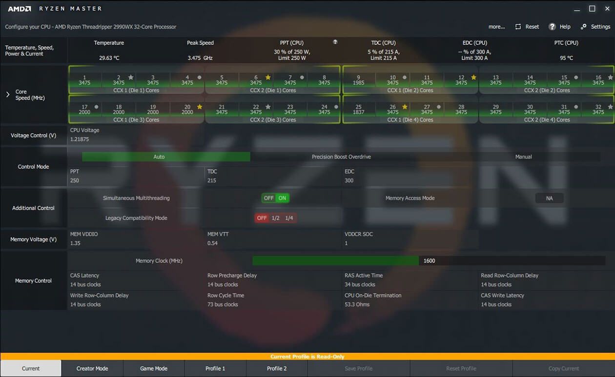
Task: Click the gray dot on core 31
Action: 576,106
